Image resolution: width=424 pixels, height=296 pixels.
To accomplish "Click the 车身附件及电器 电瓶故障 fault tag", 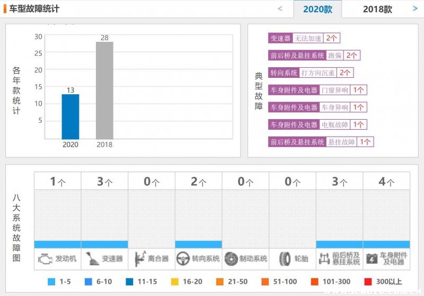I will pos(317,124).
